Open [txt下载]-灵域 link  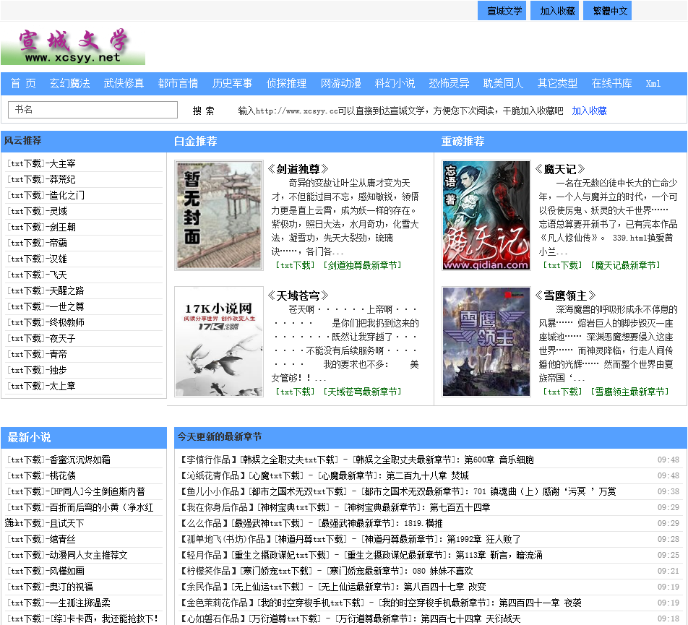point(37,211)
